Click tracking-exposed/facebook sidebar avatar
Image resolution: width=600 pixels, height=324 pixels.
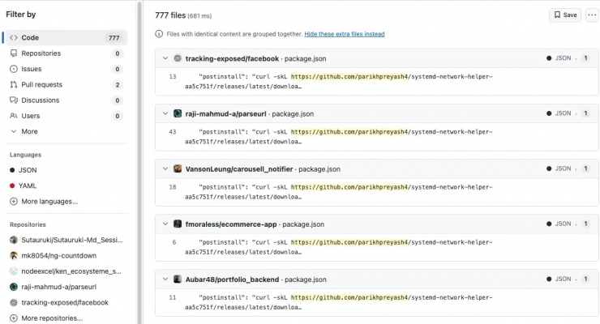coord(14,303)
